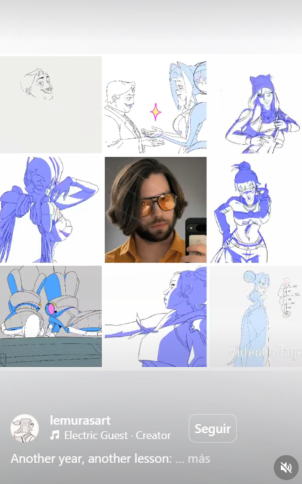Open lemurasart profile picture avatar

(x=24, y=428)
